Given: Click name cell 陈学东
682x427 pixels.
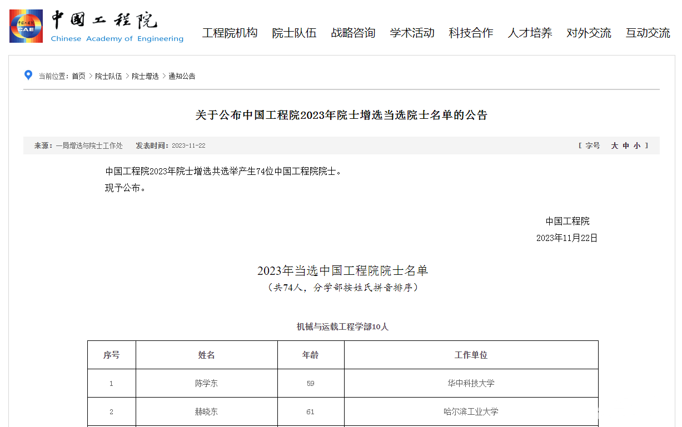Looking at the screenshot, I should pyautogui.click(x=207, y=383).
